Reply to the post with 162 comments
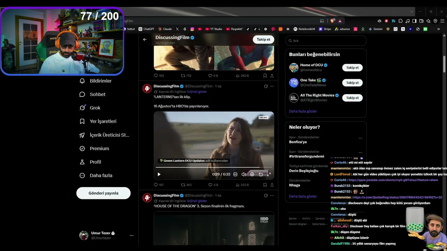The width and height of the screenshot is (447, 251). [x=159, y=76]
